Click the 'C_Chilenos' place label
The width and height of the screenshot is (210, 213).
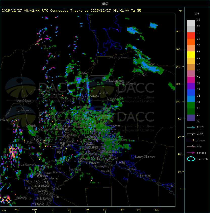(x=24, y=110)
